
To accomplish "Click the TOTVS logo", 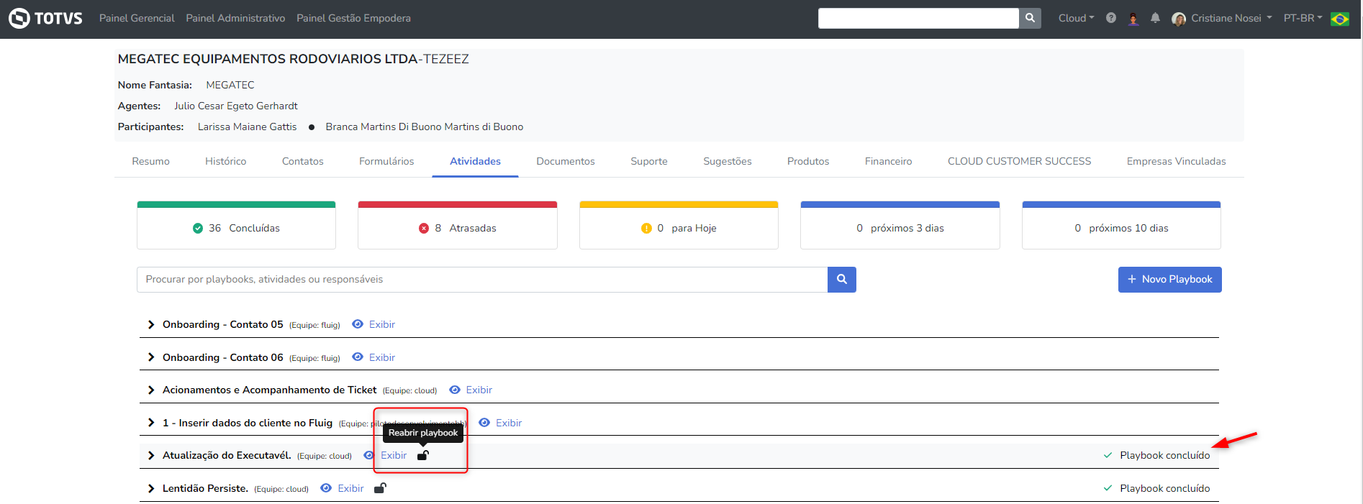I will (45, 18).
